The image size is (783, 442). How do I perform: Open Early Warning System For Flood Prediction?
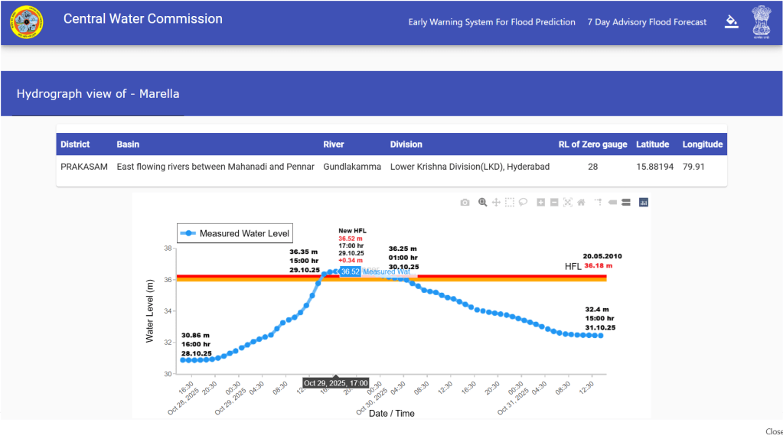491,22
